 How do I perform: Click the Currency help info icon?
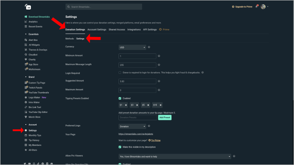coord(149,47)
